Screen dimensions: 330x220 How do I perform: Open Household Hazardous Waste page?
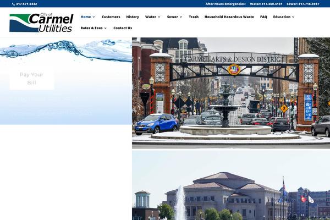click(x=229, y=17)
